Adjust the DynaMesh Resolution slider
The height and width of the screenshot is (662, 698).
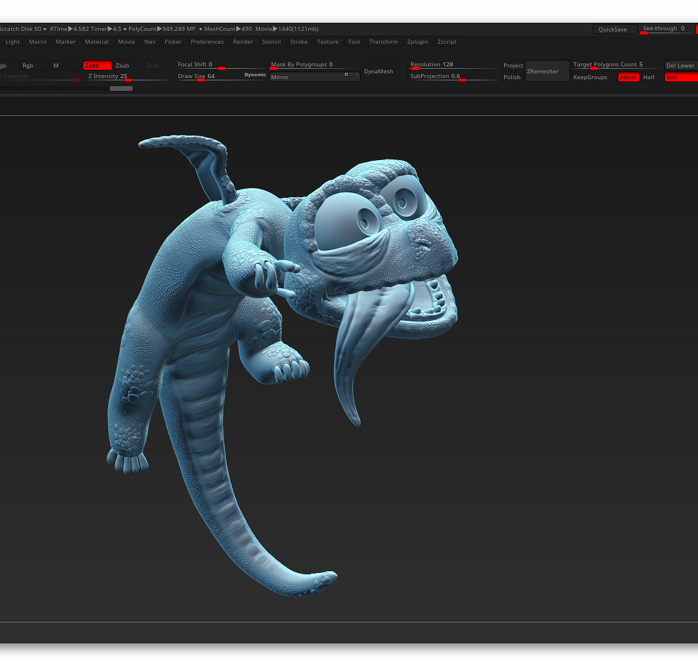(x=454, y=65)
